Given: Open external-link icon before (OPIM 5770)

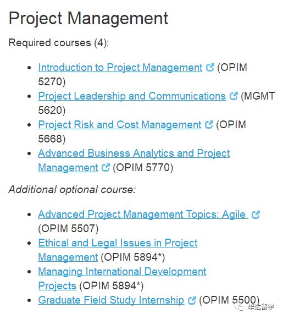Looking at the screenshot, I should [x=106, y=167].
